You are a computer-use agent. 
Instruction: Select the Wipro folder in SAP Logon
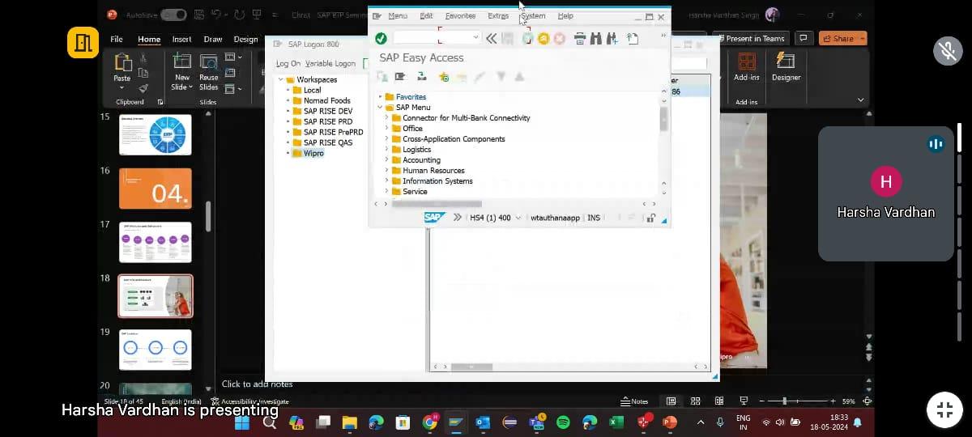point(308,153)
